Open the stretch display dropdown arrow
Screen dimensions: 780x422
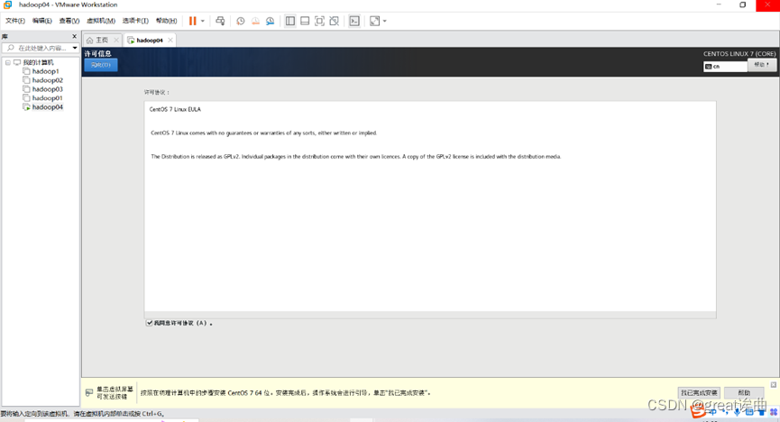point(384,21)
